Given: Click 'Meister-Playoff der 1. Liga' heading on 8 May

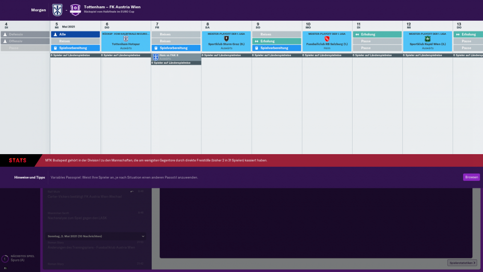Looking at the screenshot, I should (227, 34).
